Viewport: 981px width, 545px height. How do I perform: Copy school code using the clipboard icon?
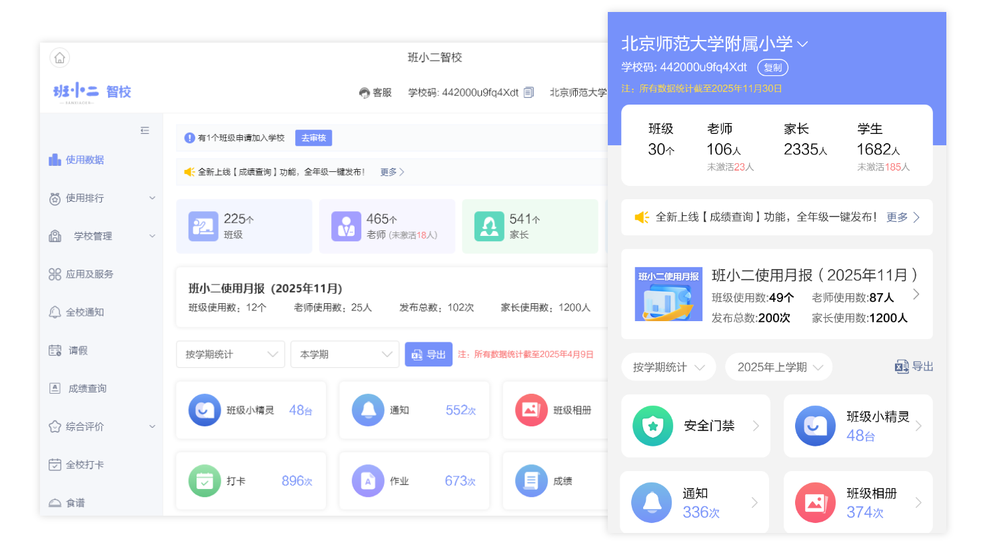click(528, 93)
